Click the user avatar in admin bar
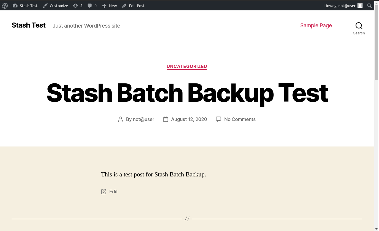 tap(360, 6)
